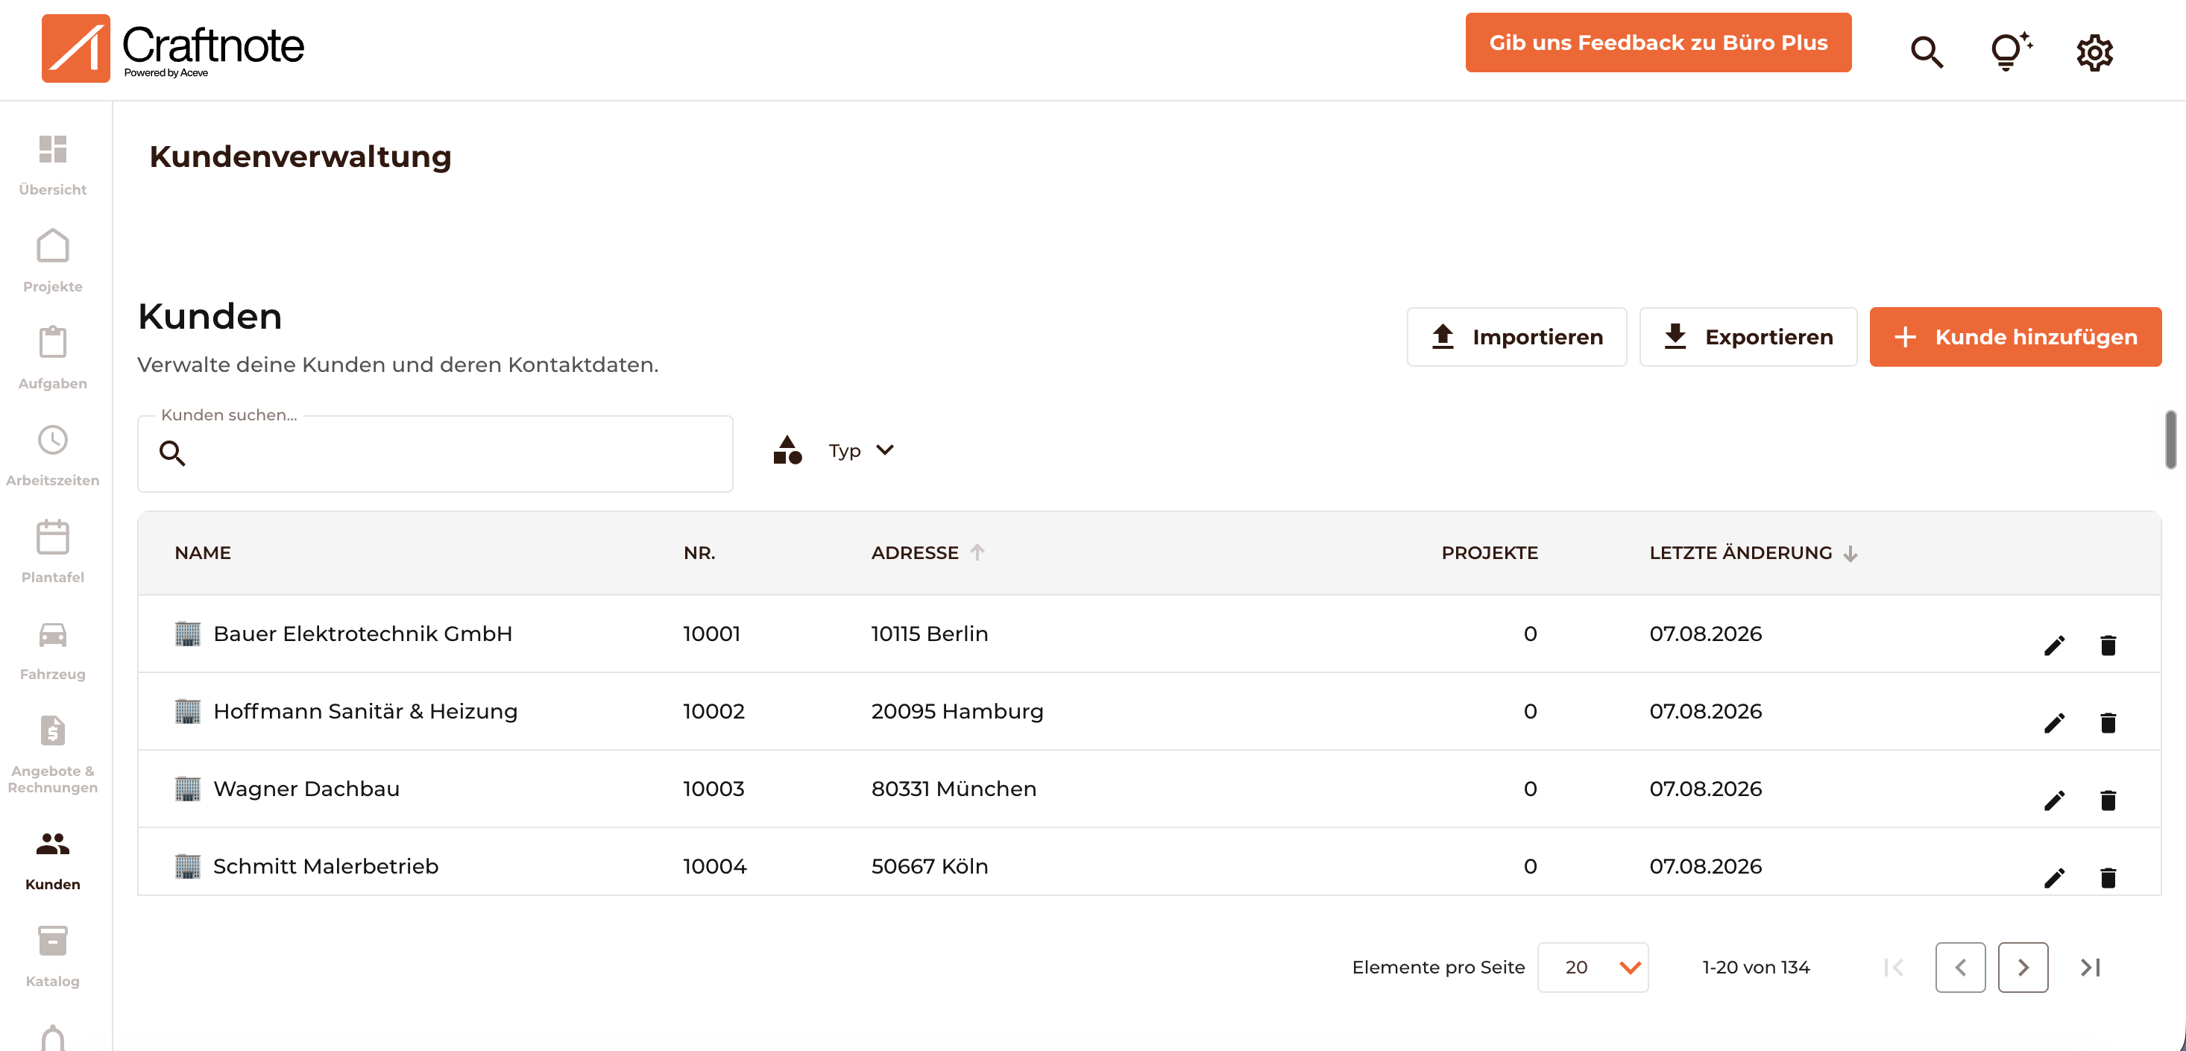Click address 80331 München
Screen dimensions: 2186x1051
point(954,789)
